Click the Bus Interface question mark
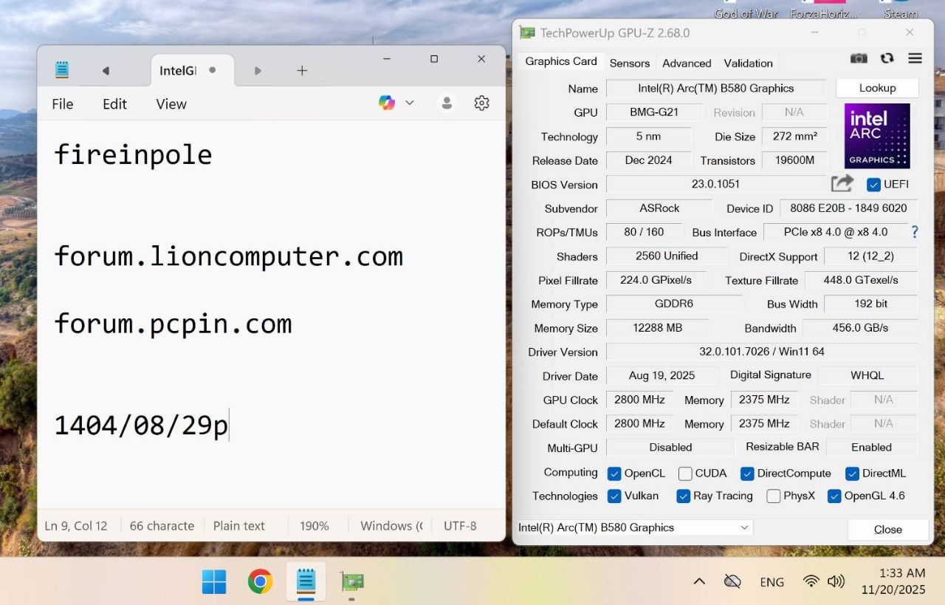Screen dimensions: 945x605 [x=915, y=232]
